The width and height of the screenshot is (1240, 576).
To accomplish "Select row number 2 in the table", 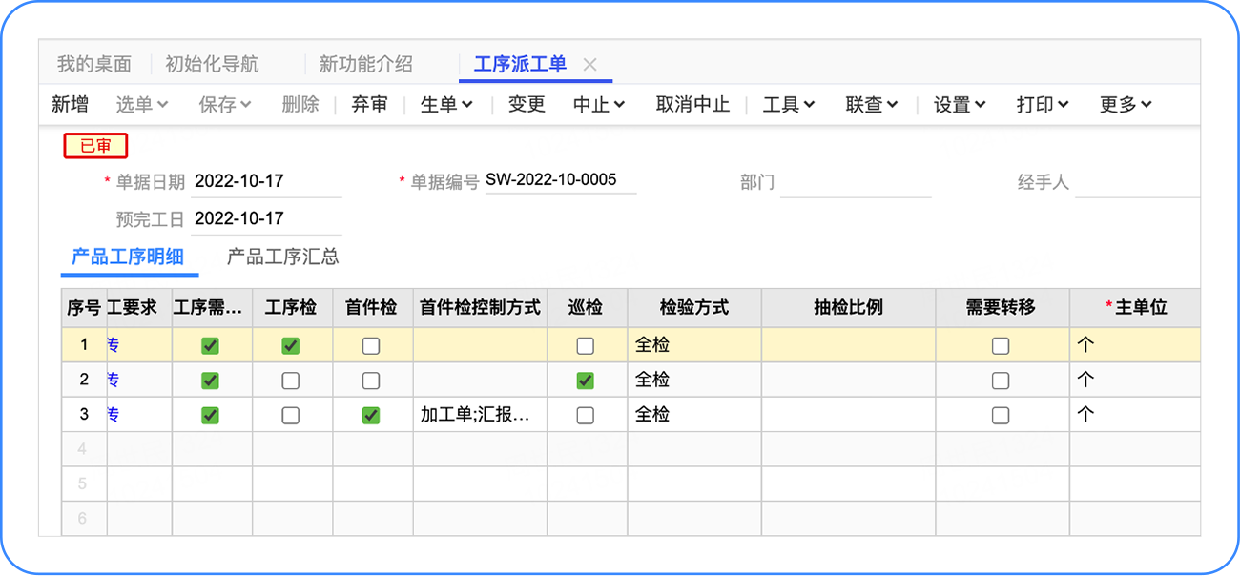I will click(x=84, y=380).
